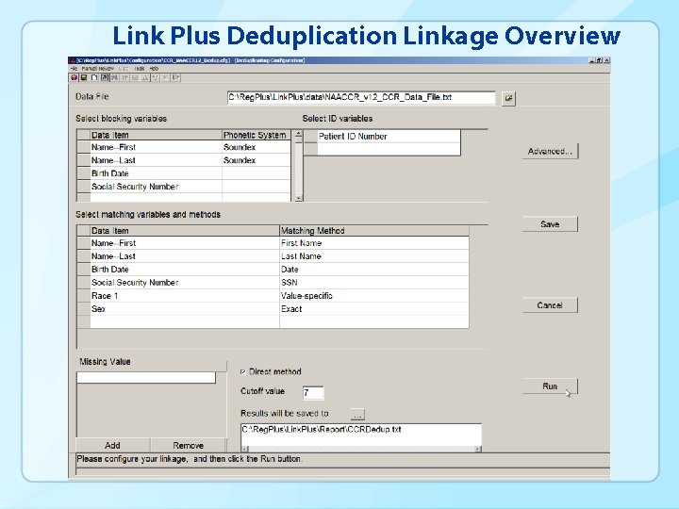Click the Advanced... button
Screen dimensions: 679x509
tap(550, 151)
